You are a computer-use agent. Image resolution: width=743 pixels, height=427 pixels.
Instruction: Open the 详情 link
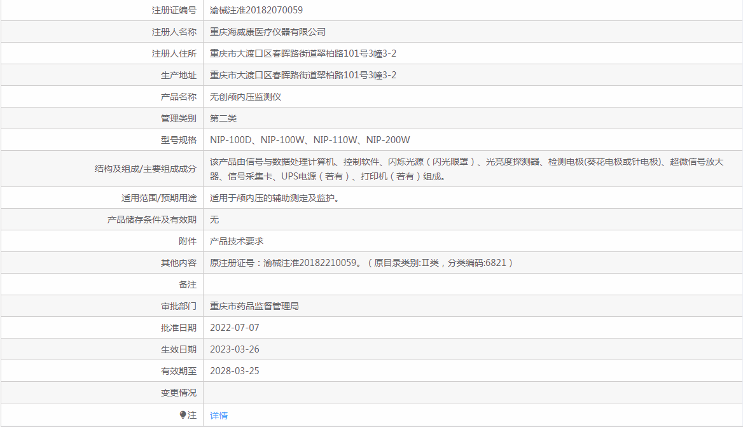219,416
